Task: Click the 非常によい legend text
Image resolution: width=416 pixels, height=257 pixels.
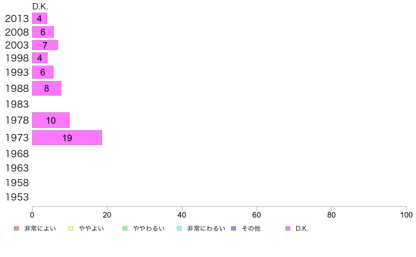Action: click(x=40, y=228)
